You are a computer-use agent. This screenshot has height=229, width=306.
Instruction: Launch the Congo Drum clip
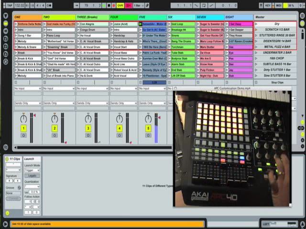click(78, 30)
